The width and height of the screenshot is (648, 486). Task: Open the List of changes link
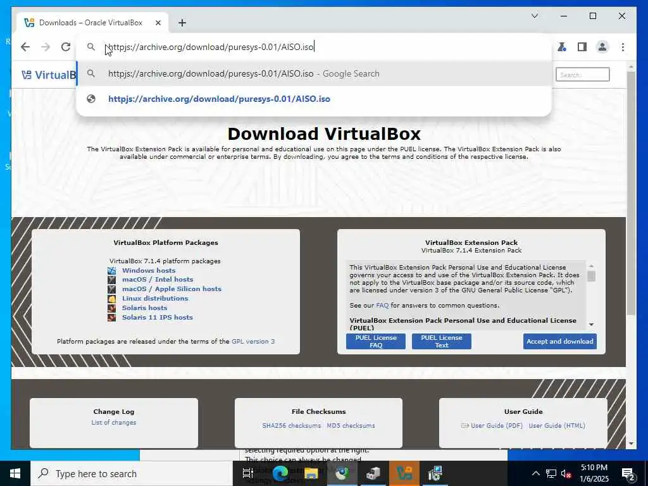[114, 422]
